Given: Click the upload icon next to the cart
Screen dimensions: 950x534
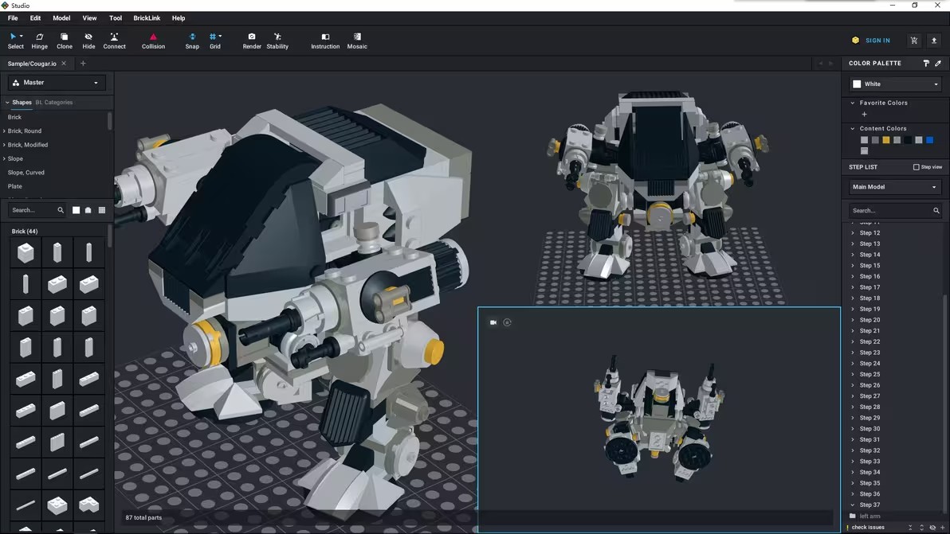Looking at the screenshot, I should [x=933, y=41].
